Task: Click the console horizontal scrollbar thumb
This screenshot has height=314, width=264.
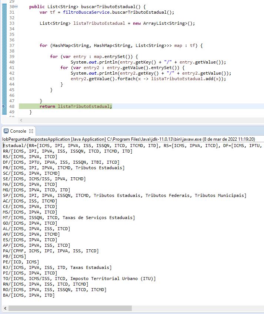Action: point(70,308)
